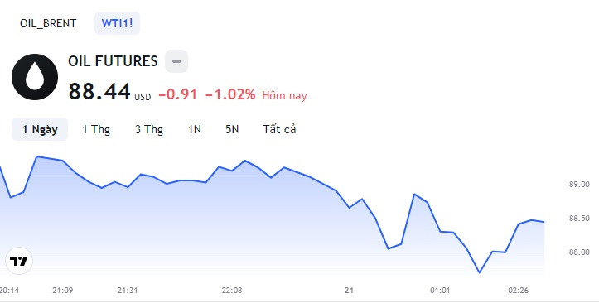
Task: Click the chart line's final data point
Action: point(543,222)
